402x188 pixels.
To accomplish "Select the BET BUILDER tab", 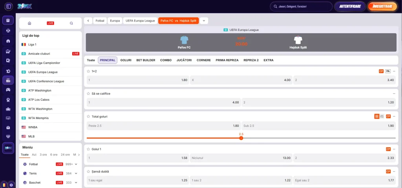I will click(x=146, y=60).
